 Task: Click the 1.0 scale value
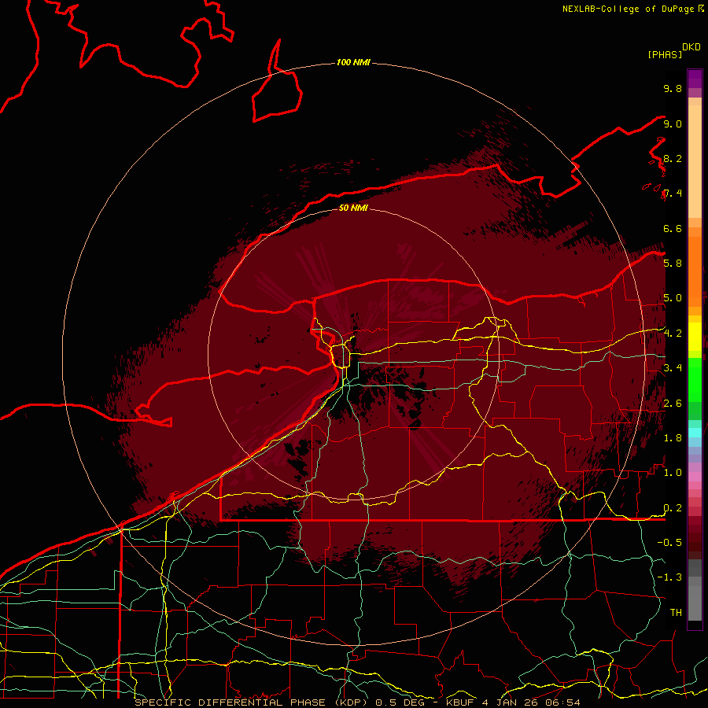[x=673, y=473]
